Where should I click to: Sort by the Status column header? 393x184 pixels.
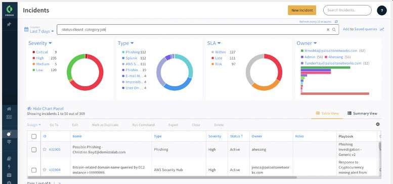[x=236, y=136]
